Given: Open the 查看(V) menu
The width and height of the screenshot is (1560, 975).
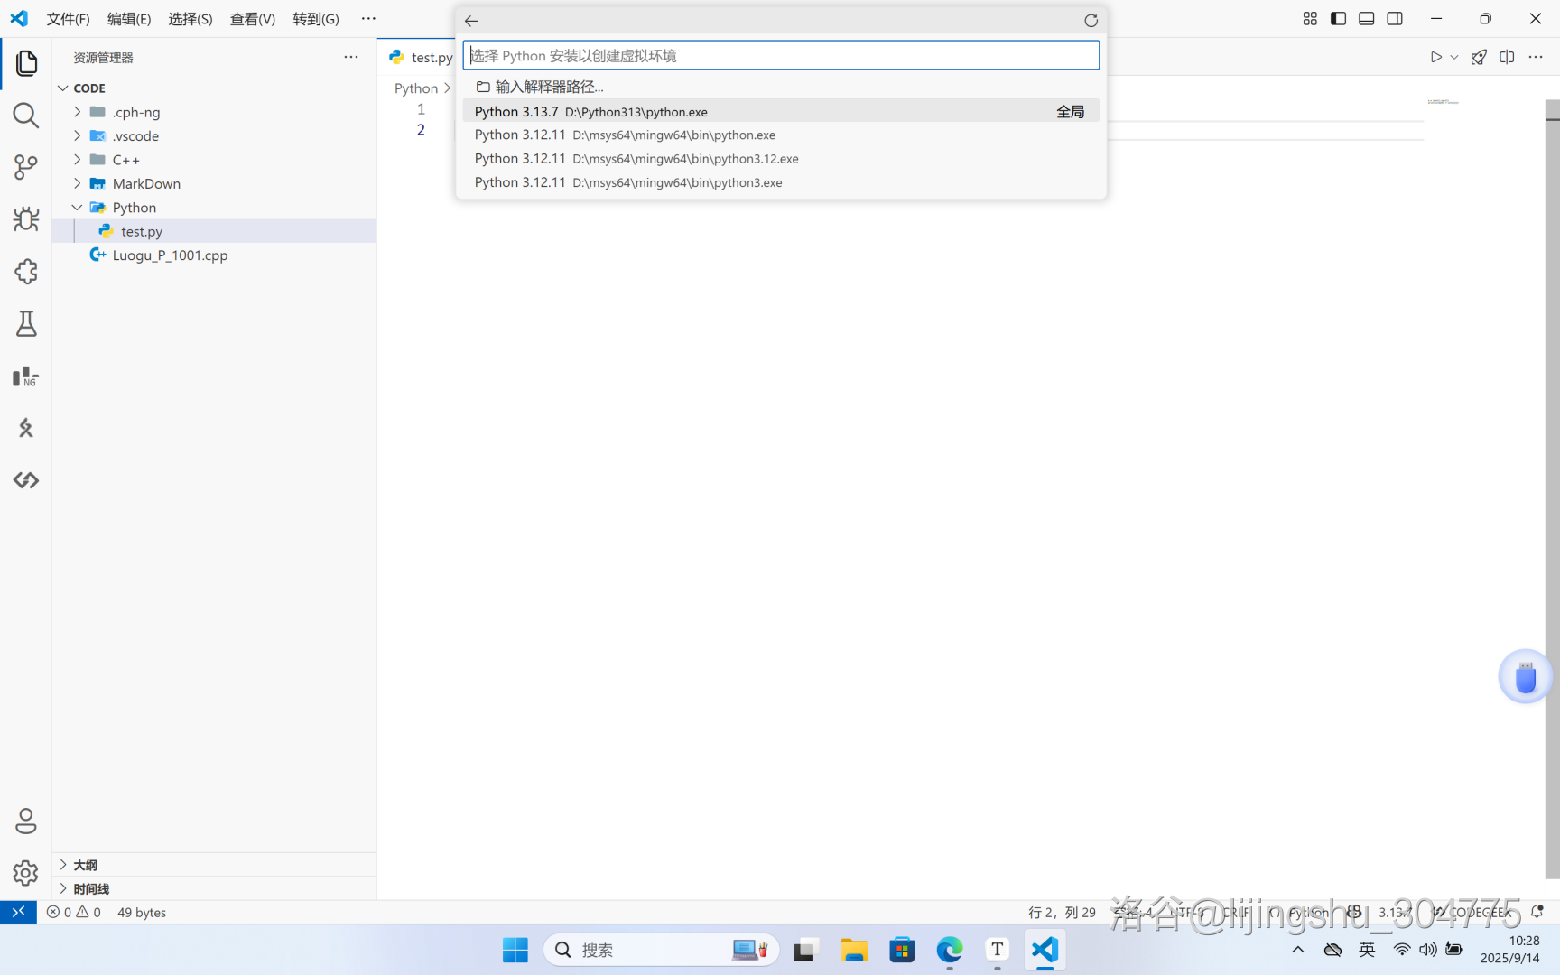Looking at the screenshot, I should pos(252,19).
